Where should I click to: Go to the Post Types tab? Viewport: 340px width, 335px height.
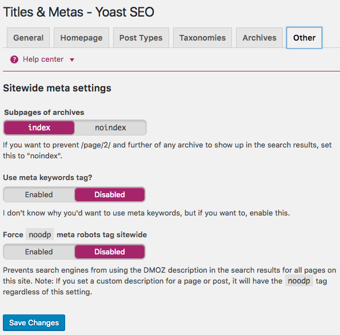tap(141, 38)
